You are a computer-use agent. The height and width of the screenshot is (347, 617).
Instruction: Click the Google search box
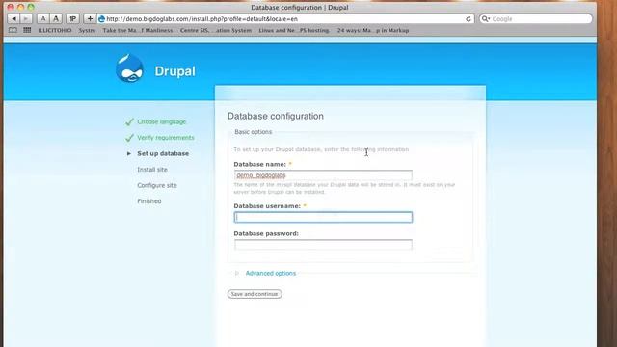[536, 19]
